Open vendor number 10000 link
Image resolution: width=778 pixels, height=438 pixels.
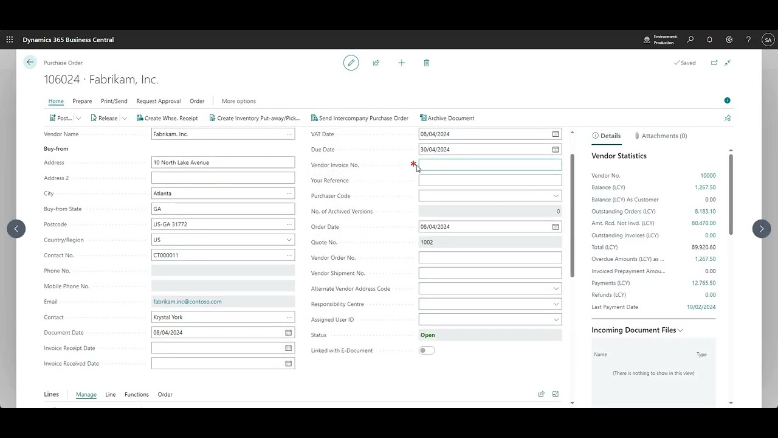[x=707, y=175]
